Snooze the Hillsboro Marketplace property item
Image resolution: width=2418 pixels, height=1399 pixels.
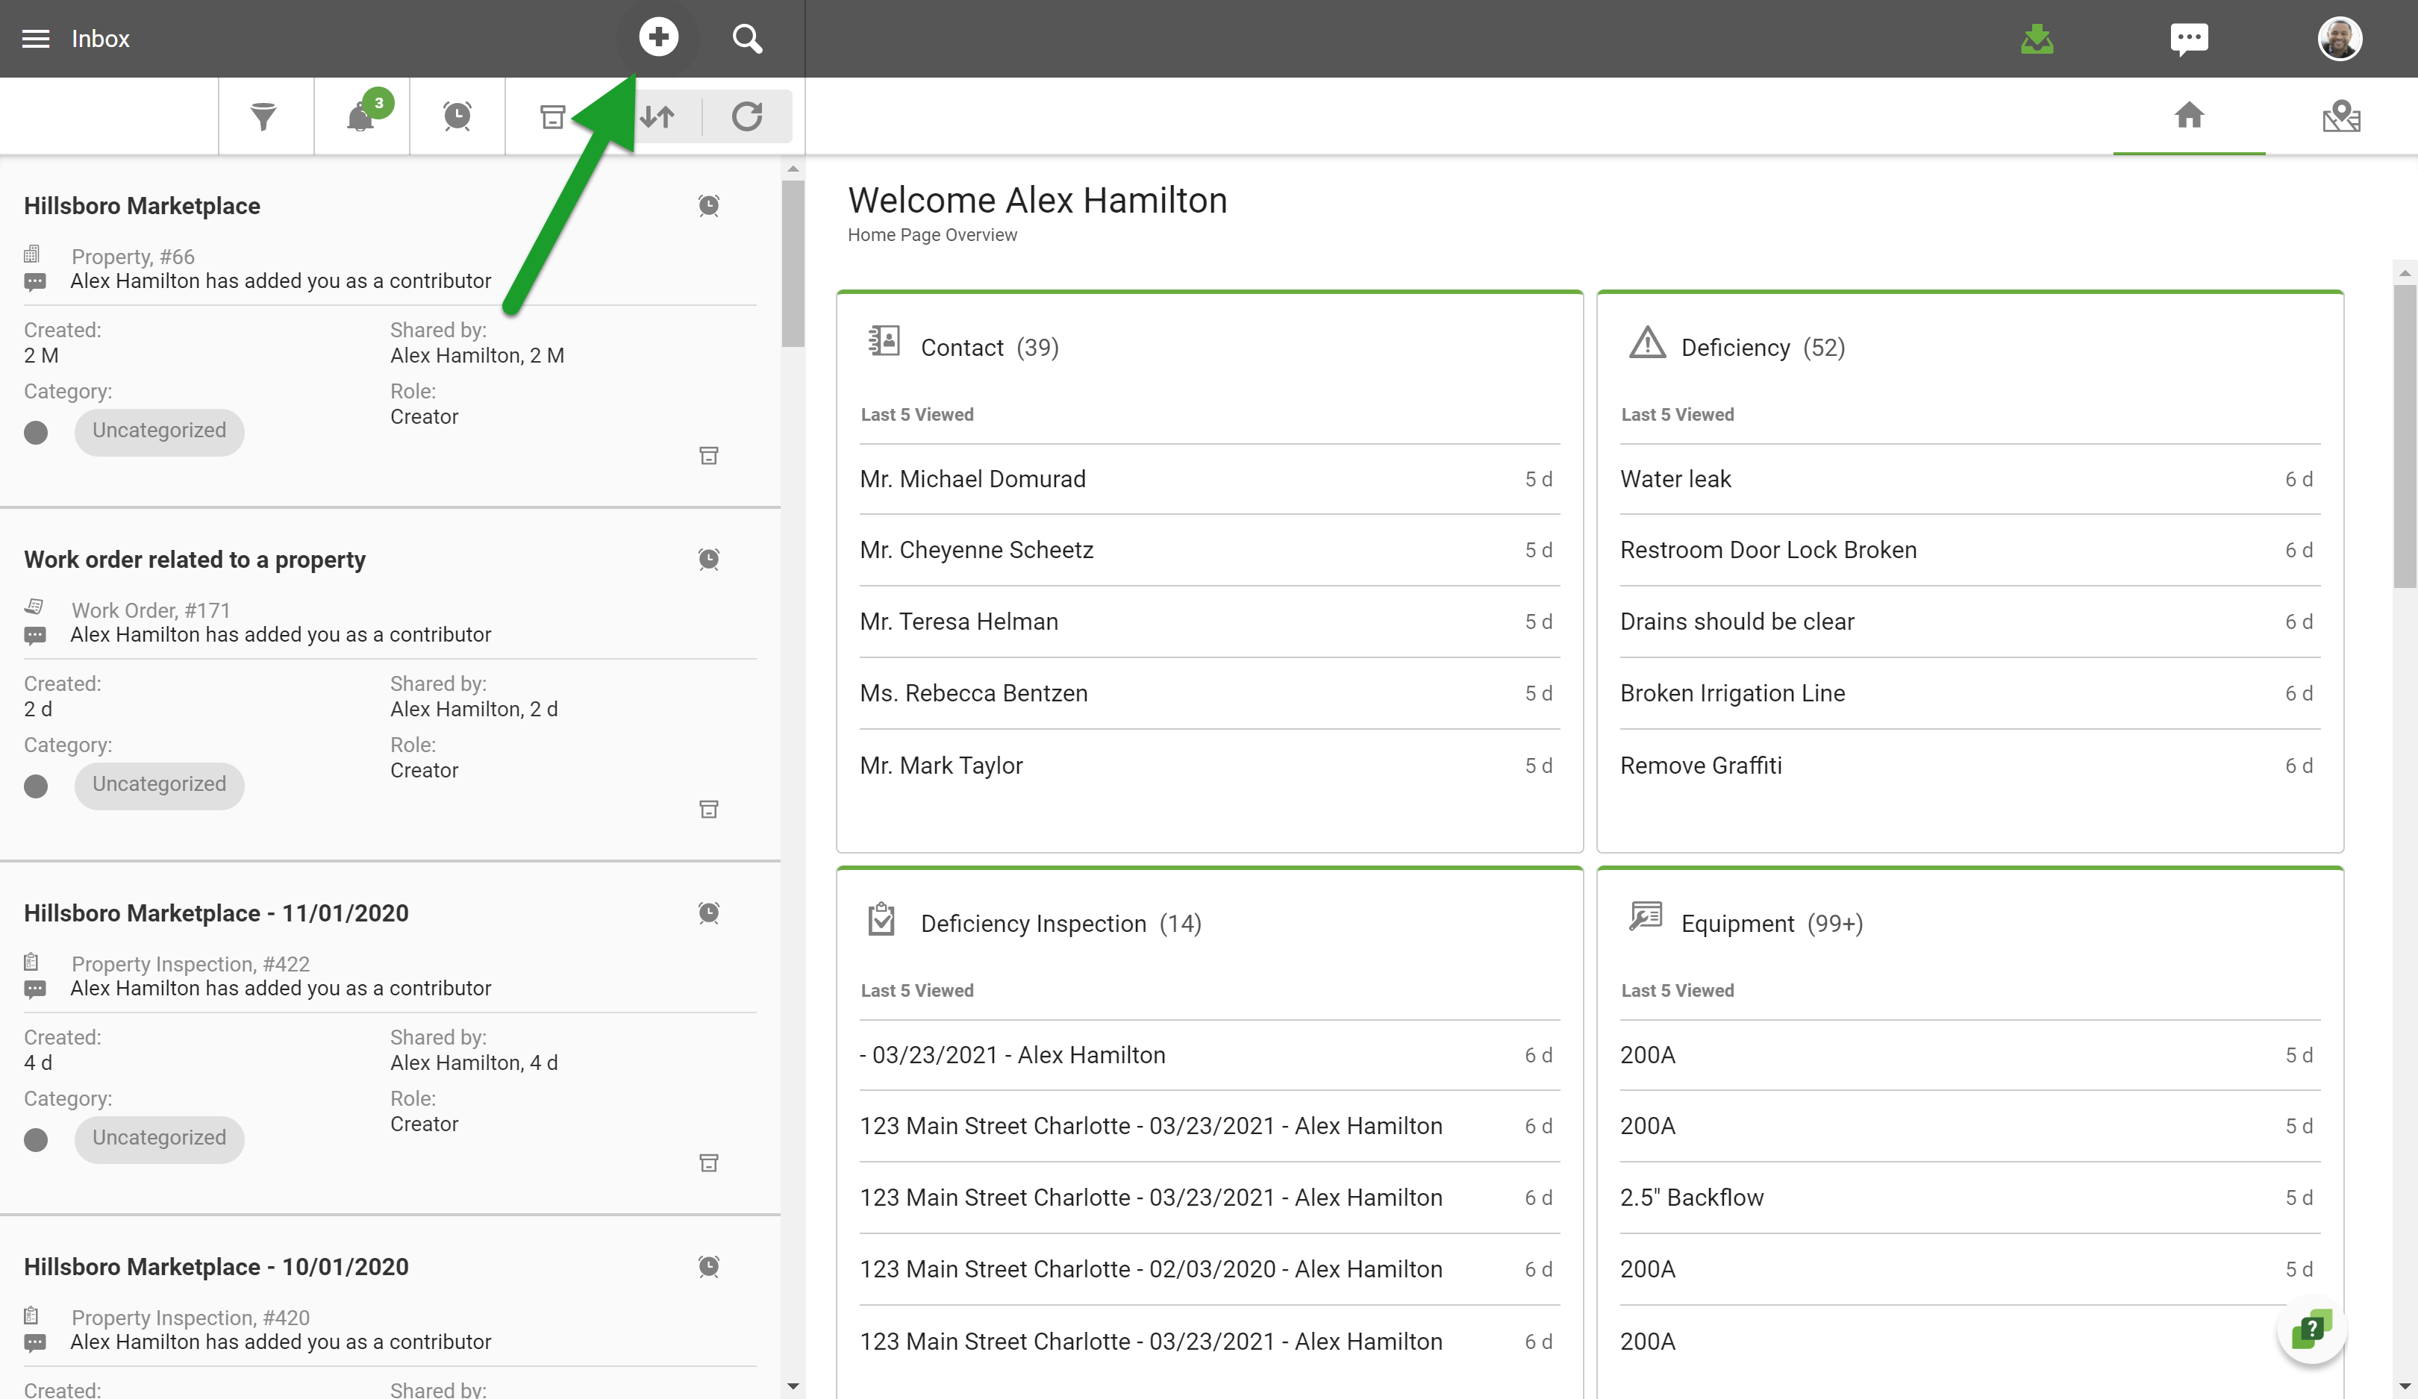[708, 205]
